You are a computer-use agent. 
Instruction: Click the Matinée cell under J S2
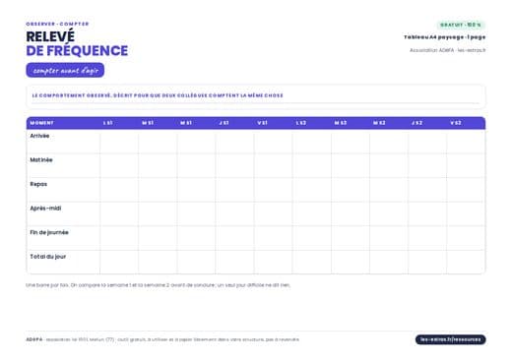(427, 165)
